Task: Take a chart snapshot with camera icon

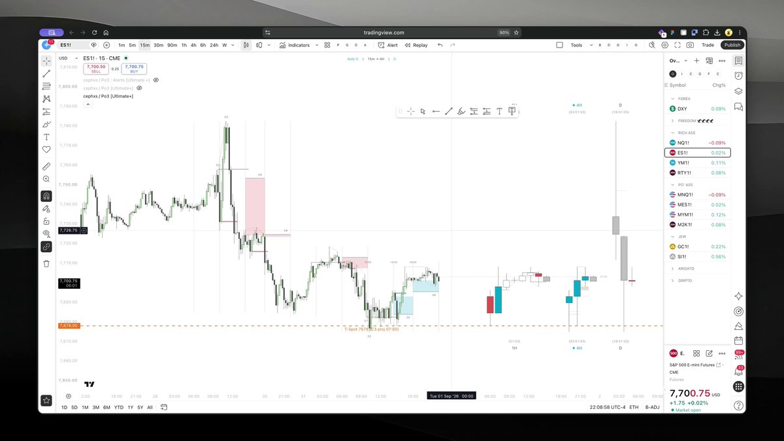Action: pyautogui.click(x=689, y=45)
